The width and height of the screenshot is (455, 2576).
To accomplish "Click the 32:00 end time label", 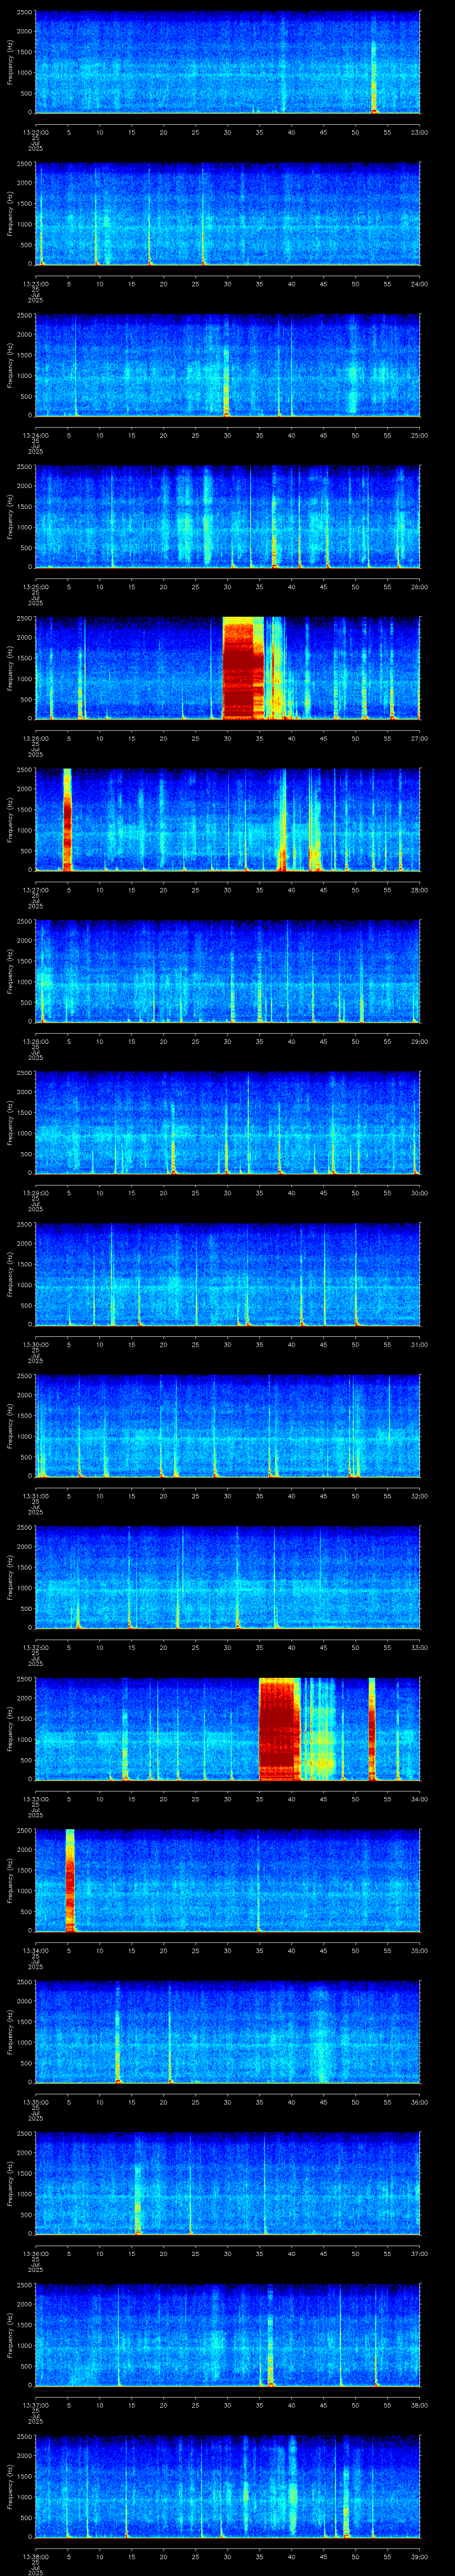I will point(420,1496).
